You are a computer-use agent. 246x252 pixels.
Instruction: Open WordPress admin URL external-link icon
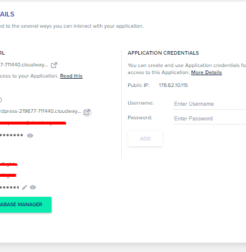pyautogui.click(x=87, y=112)
